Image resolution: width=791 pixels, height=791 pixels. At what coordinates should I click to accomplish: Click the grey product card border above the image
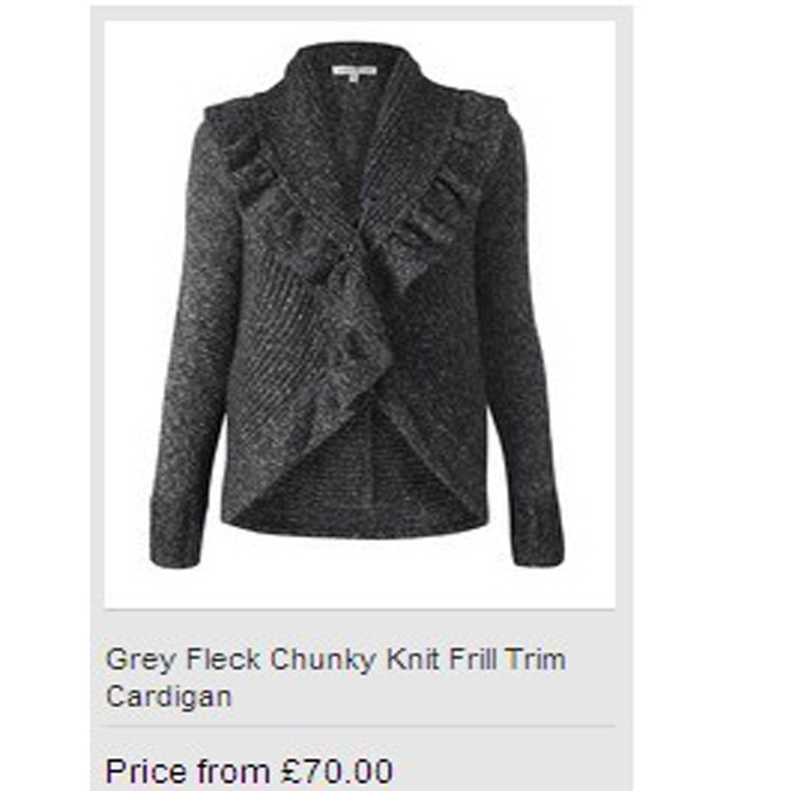361,14
